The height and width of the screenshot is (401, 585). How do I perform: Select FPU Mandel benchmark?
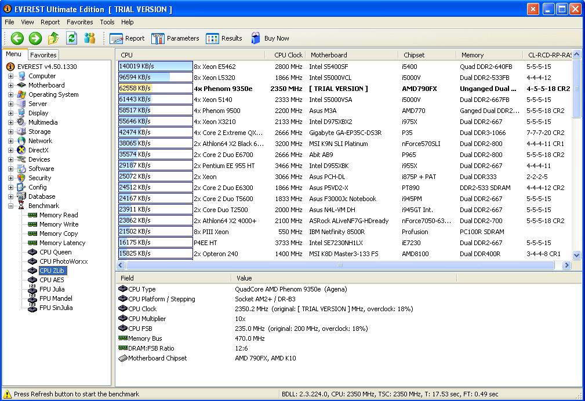click(56, 298)
